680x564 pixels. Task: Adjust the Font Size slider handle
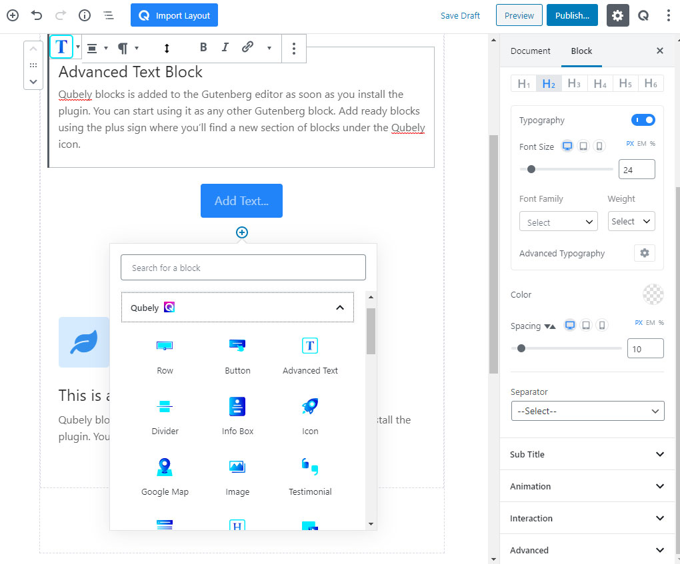(x=531, y=169)
